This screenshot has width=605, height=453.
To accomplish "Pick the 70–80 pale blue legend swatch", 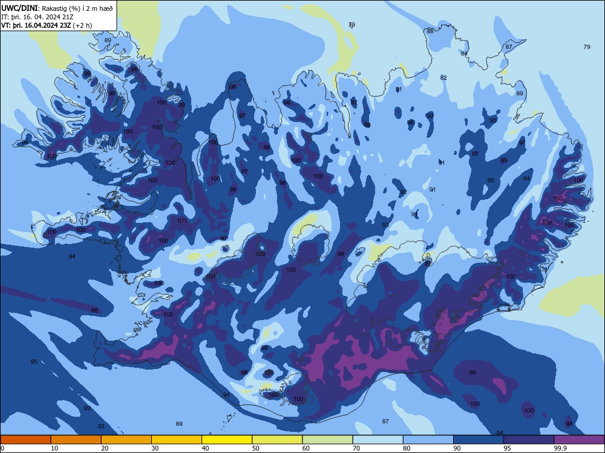I will (x=378, y=440).
